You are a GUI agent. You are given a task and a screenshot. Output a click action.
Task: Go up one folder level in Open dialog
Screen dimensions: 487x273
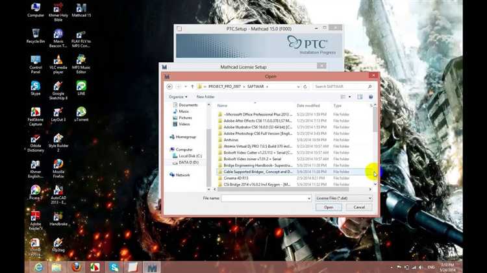pos(192,86)
